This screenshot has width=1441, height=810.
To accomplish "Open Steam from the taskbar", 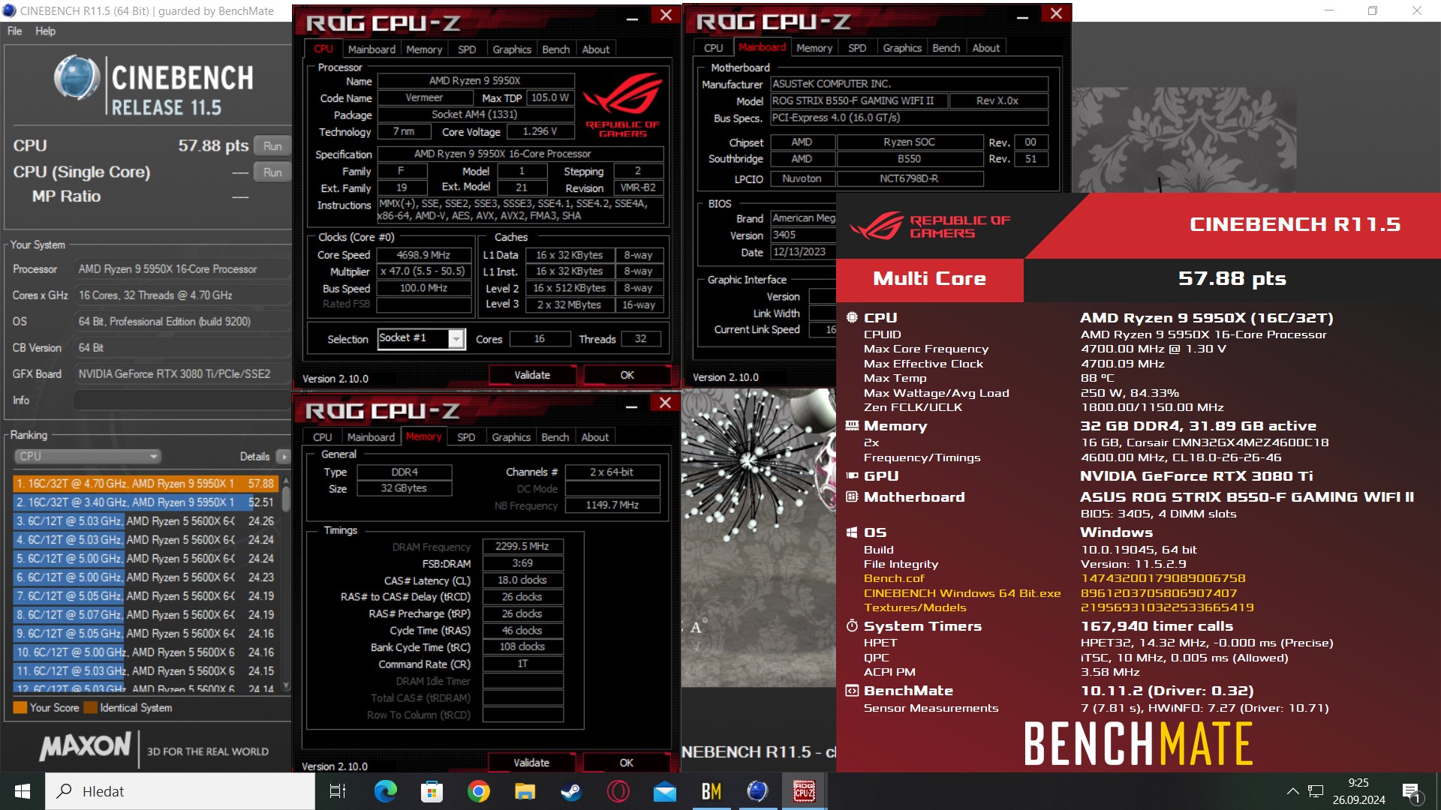I will (x=571, y=791).
